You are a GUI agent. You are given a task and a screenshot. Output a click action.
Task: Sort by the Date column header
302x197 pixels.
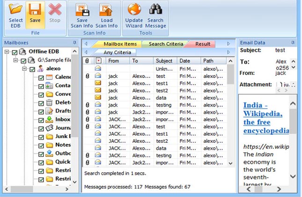click(189, 61)
